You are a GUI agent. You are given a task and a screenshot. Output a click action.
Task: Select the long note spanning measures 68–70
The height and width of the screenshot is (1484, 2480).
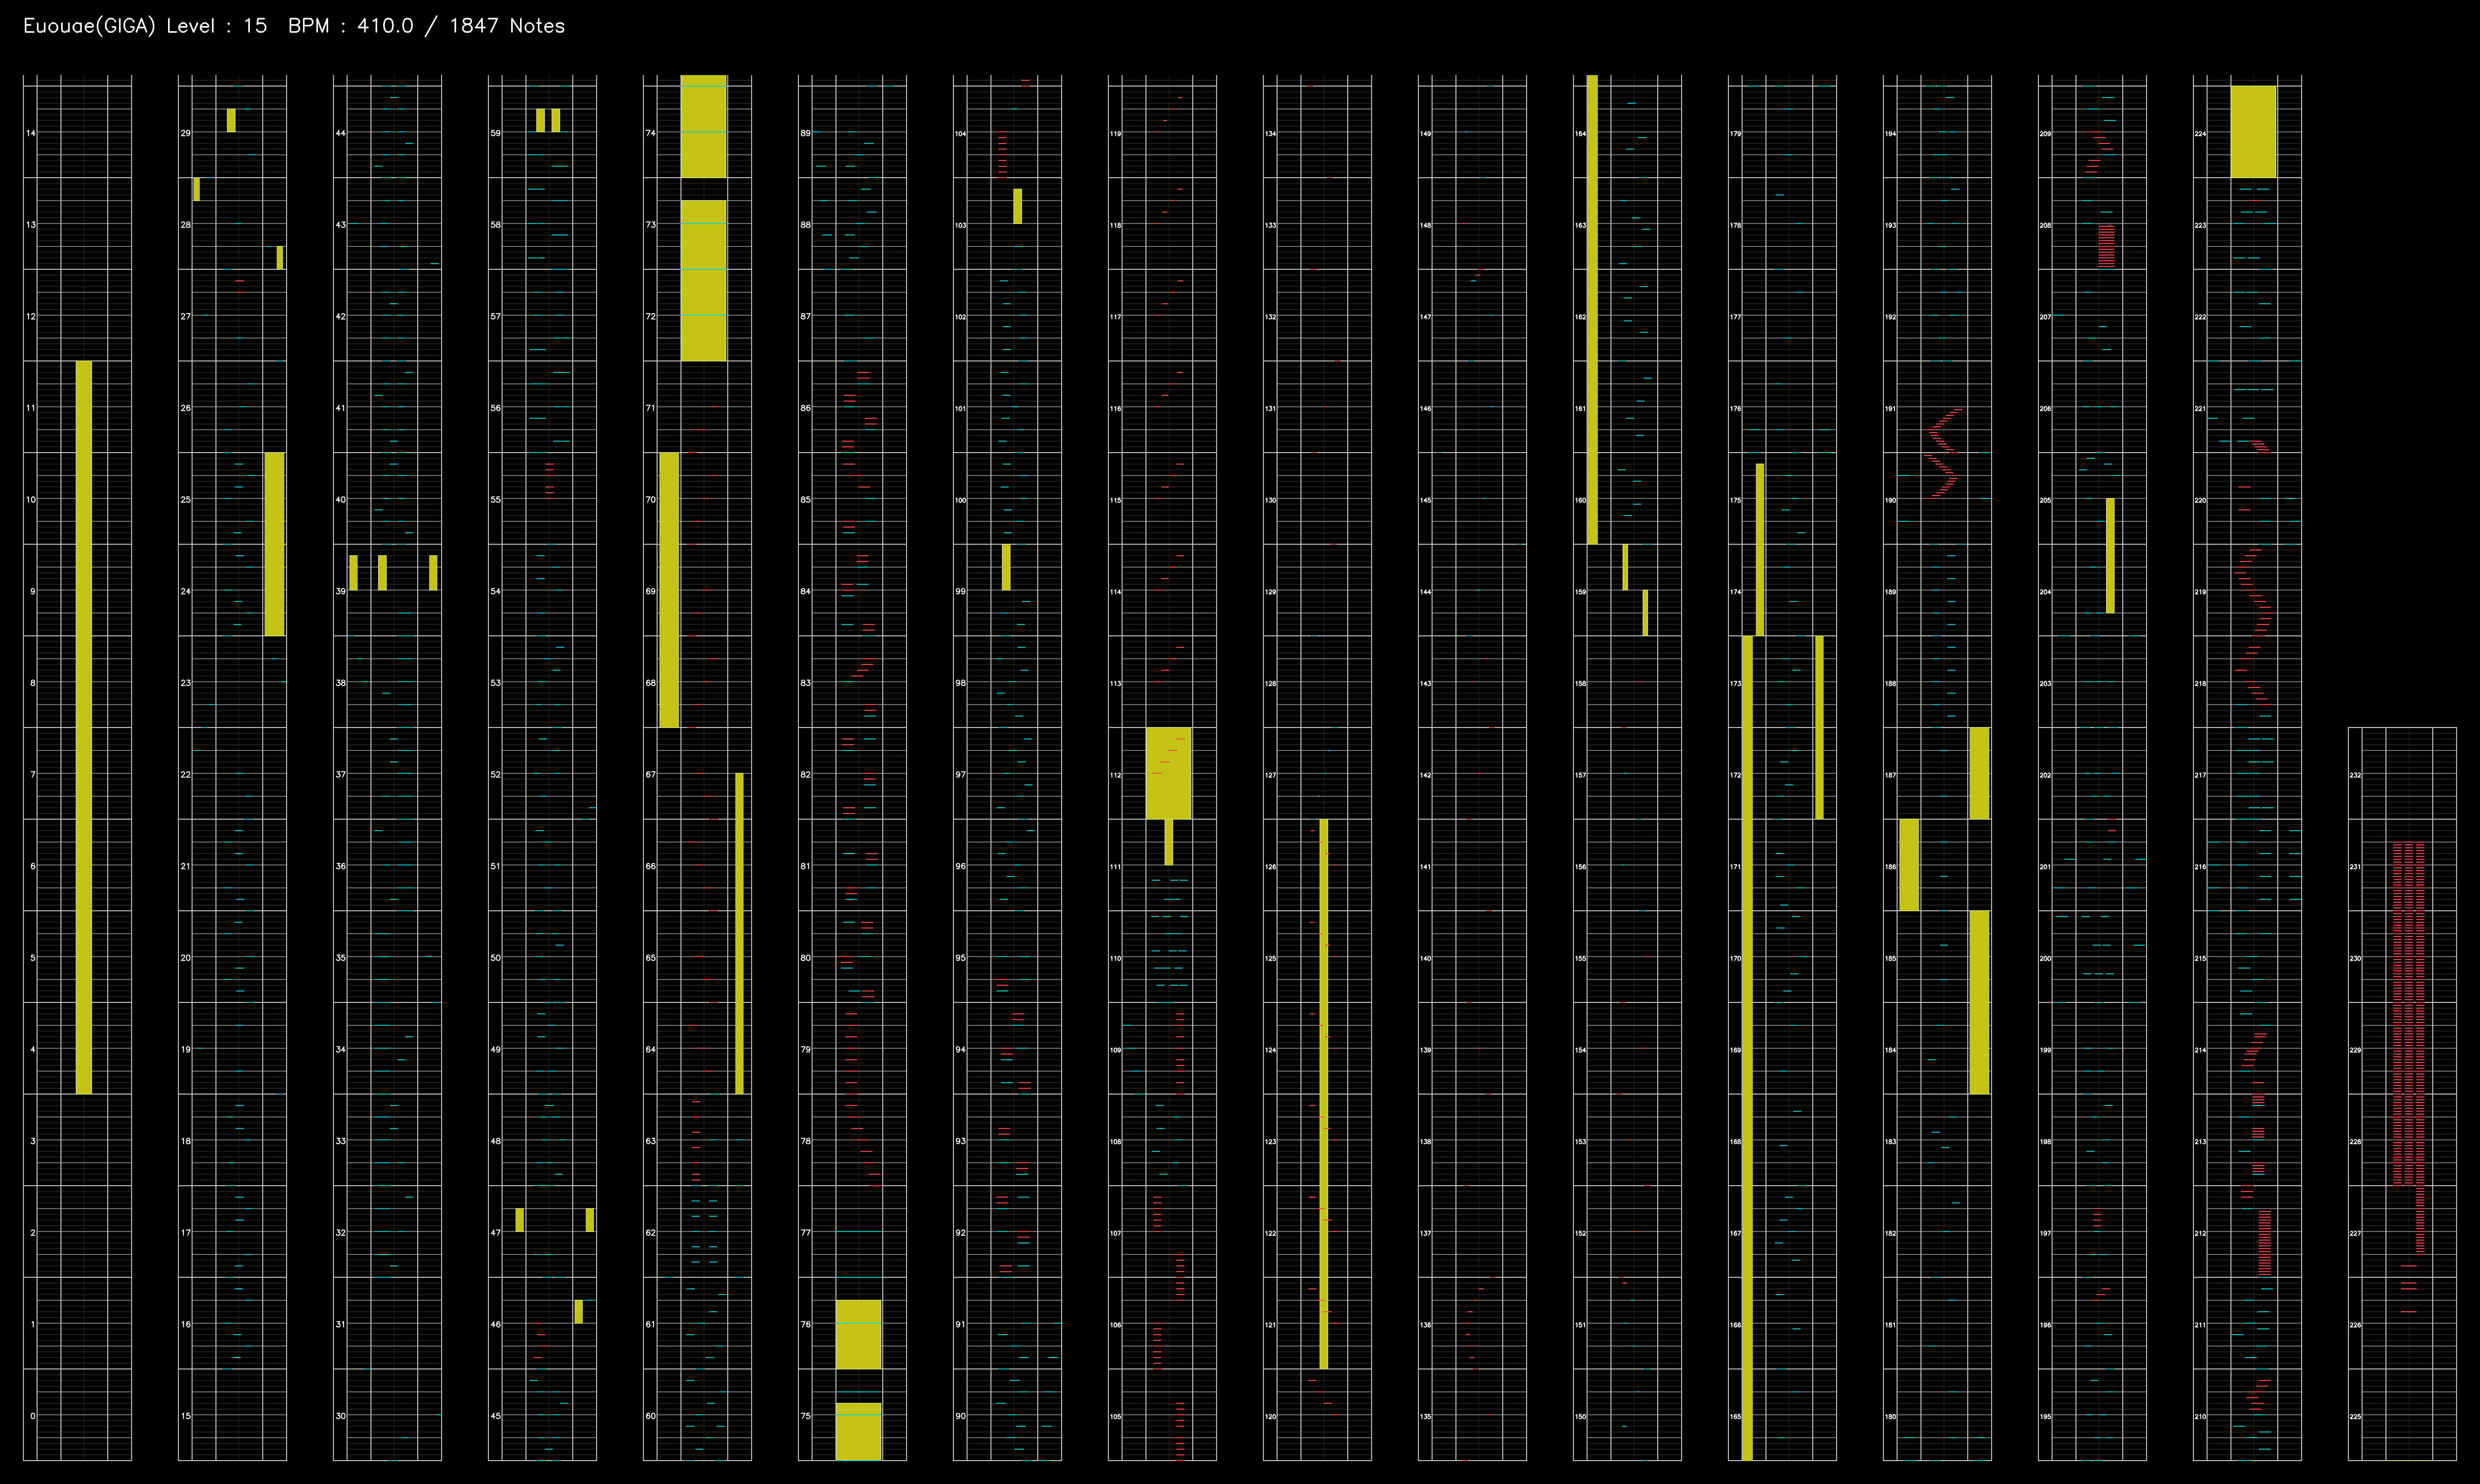[669, 590]
